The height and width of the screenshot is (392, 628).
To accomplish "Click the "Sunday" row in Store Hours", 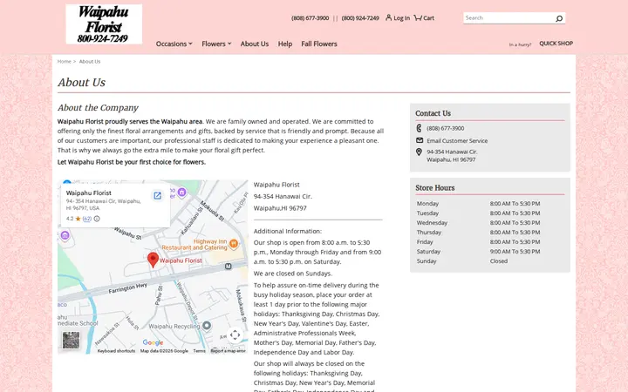I will point(490,261).
